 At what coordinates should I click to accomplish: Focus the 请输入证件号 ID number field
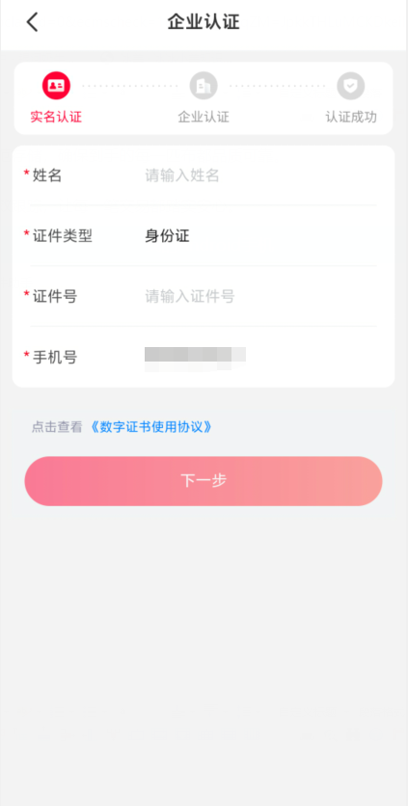click(260, 297)
